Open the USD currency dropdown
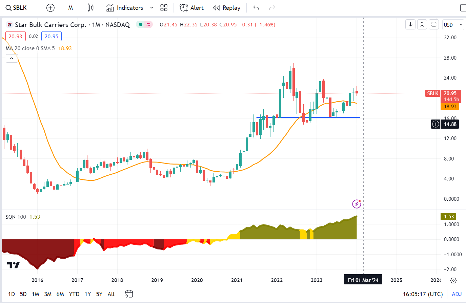Screen dimensions: 466x303 point(453,24)
